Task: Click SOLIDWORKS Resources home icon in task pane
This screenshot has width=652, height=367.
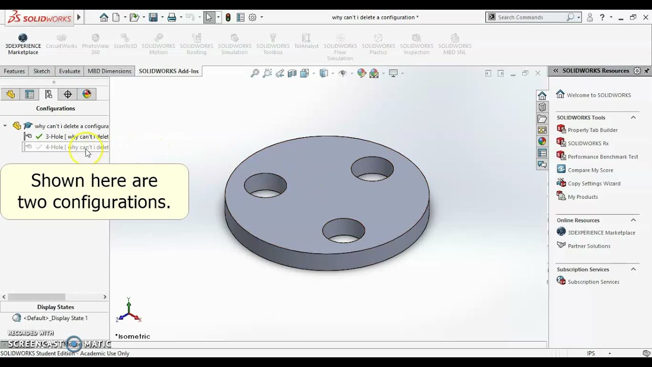Action: pos(542,96)
